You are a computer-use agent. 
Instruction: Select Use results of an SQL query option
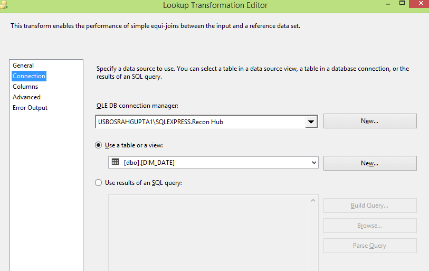[99, 182]
